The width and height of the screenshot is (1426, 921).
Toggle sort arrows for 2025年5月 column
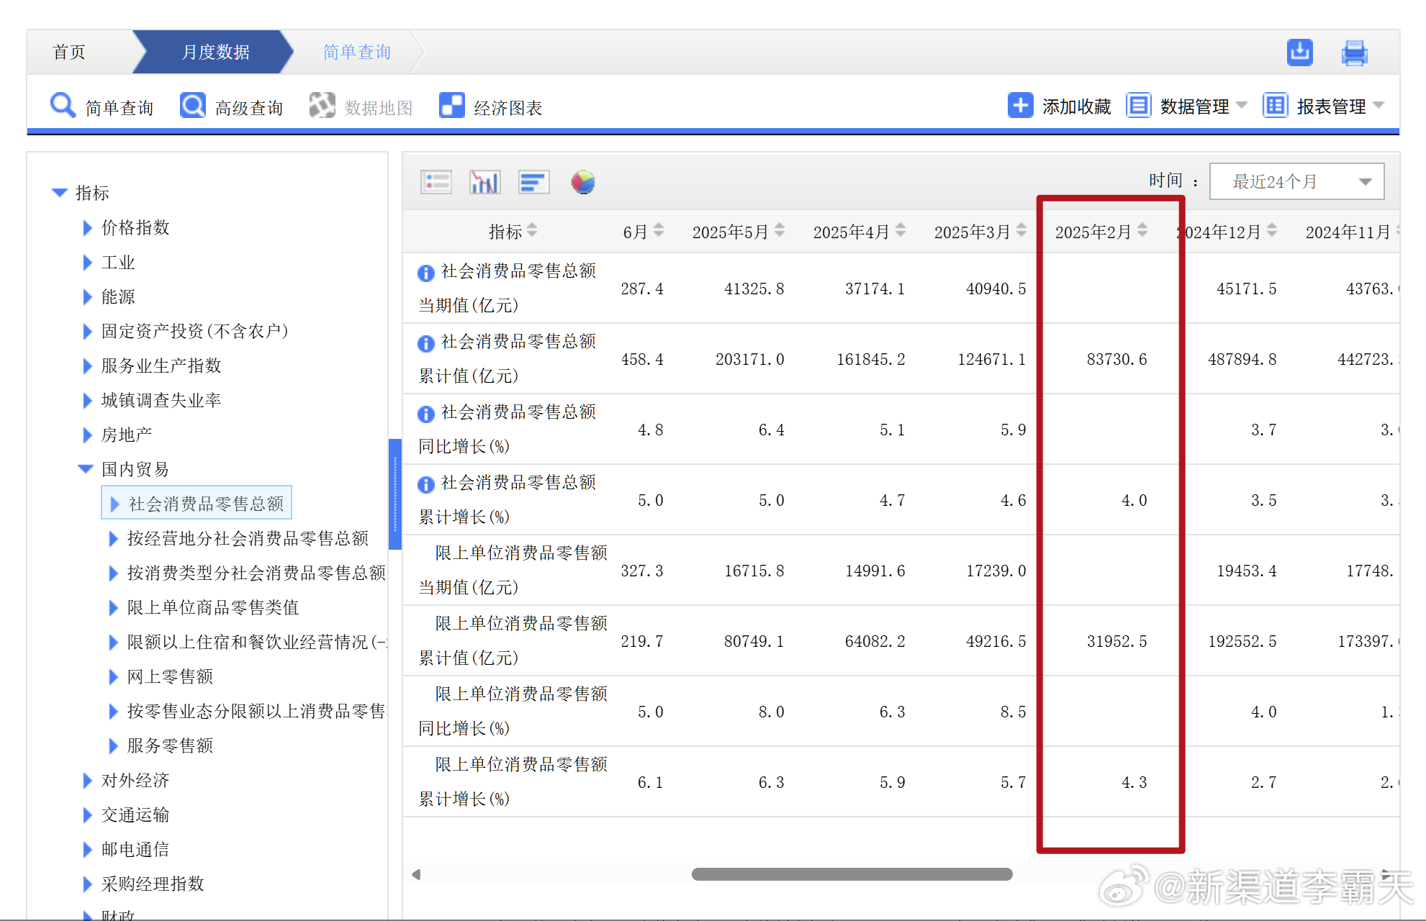[780, 231]
